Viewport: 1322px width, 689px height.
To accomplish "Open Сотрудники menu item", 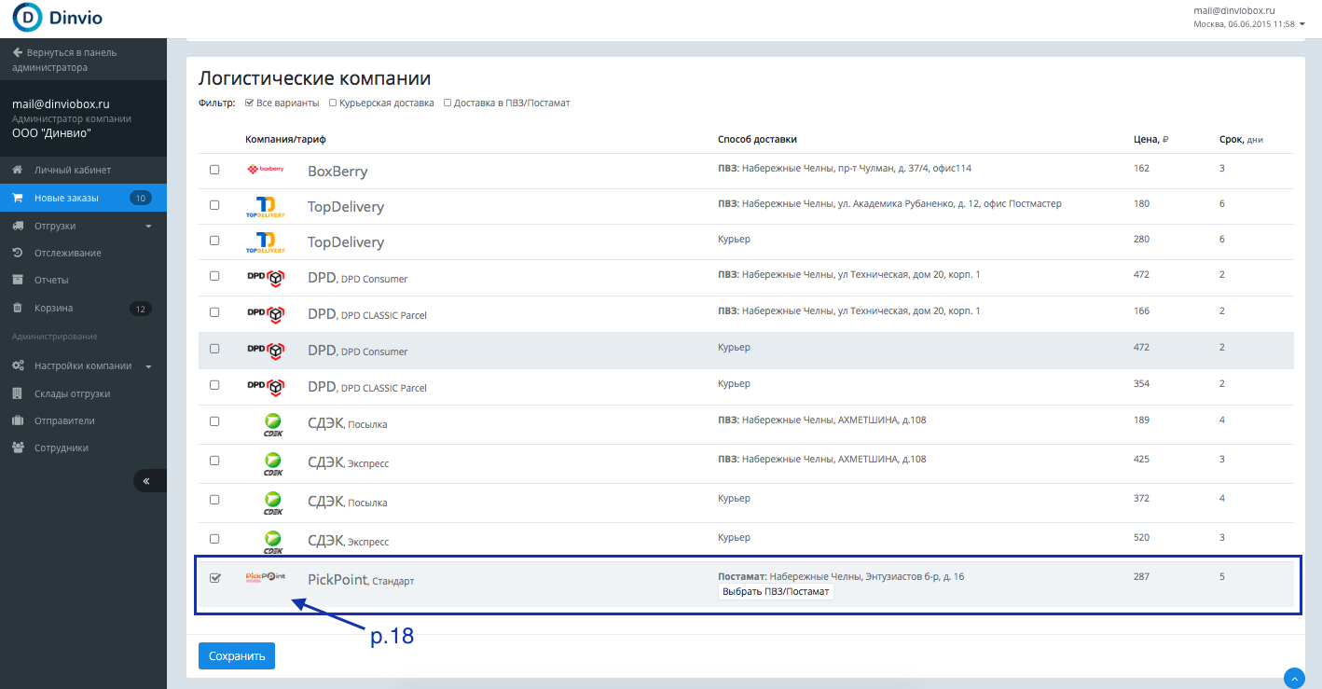I will pos(83,448).
